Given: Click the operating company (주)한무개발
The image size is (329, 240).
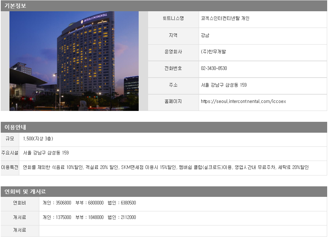Looking at the screenshot, I should click(x=213, y=51).
